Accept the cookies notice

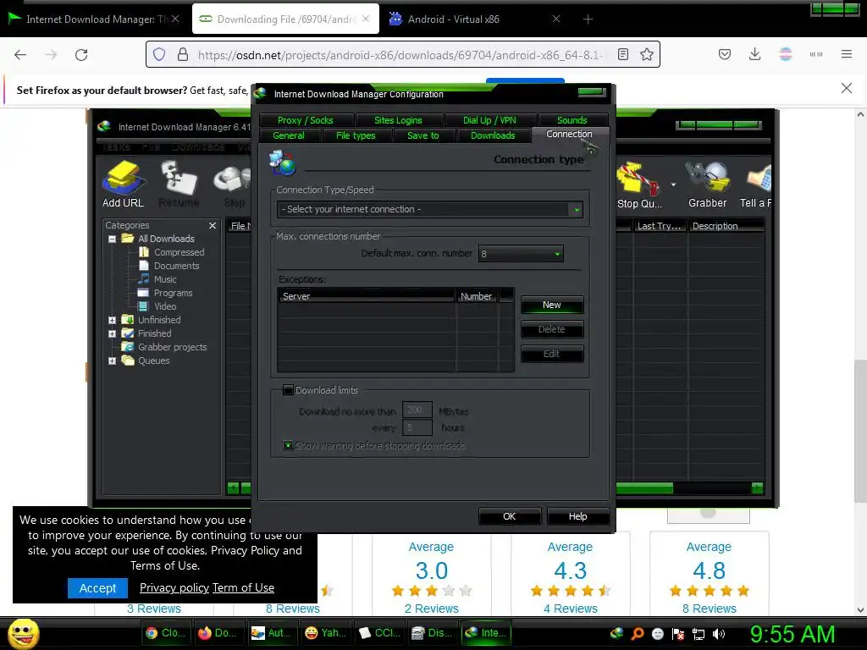point(97,588)
